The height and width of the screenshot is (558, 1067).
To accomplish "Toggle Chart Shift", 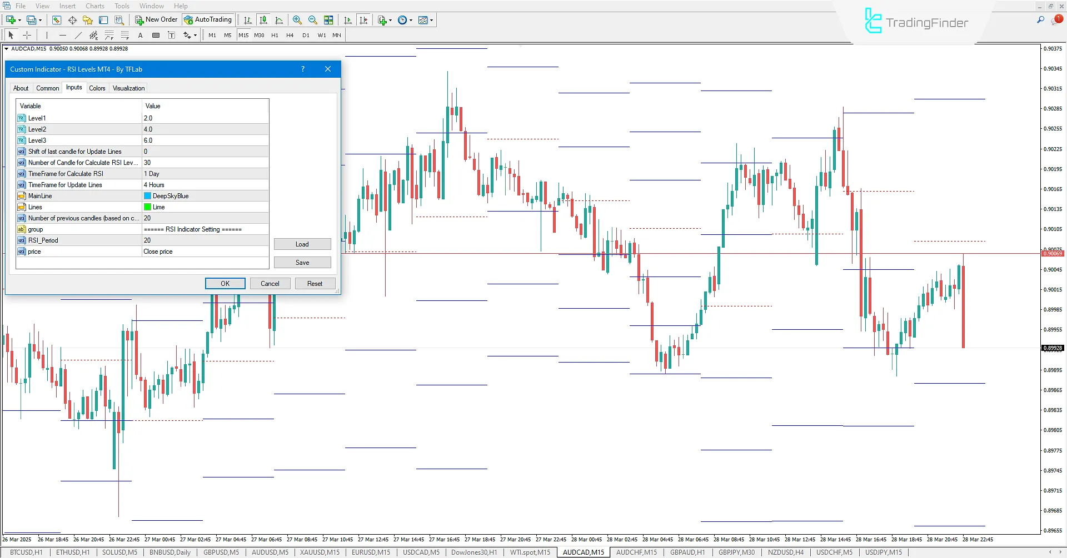I will coord(364,20).
